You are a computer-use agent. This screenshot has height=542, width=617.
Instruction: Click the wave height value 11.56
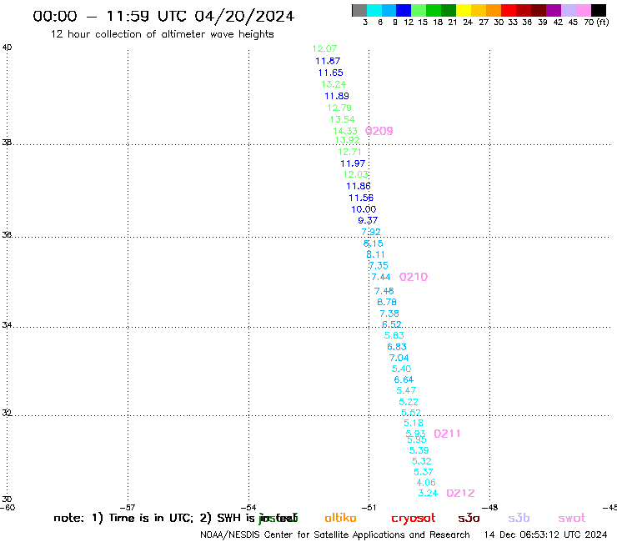coord(361,198)
